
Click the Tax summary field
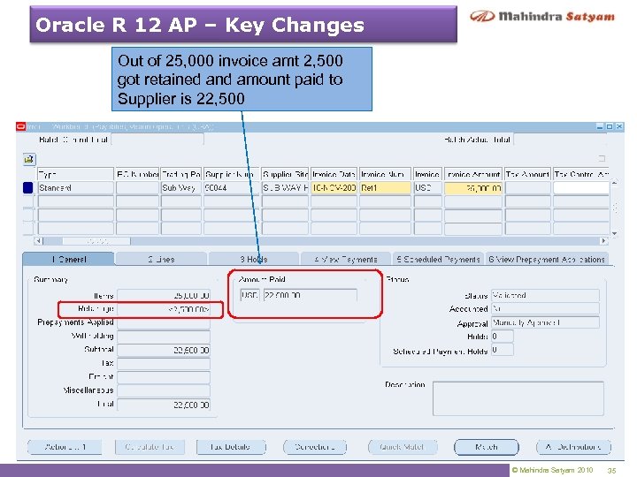click(164, 363)
